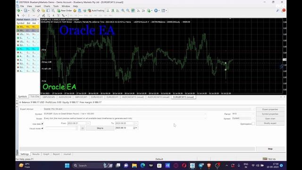Click the Stop button in tester

click(x=270, y=149)
